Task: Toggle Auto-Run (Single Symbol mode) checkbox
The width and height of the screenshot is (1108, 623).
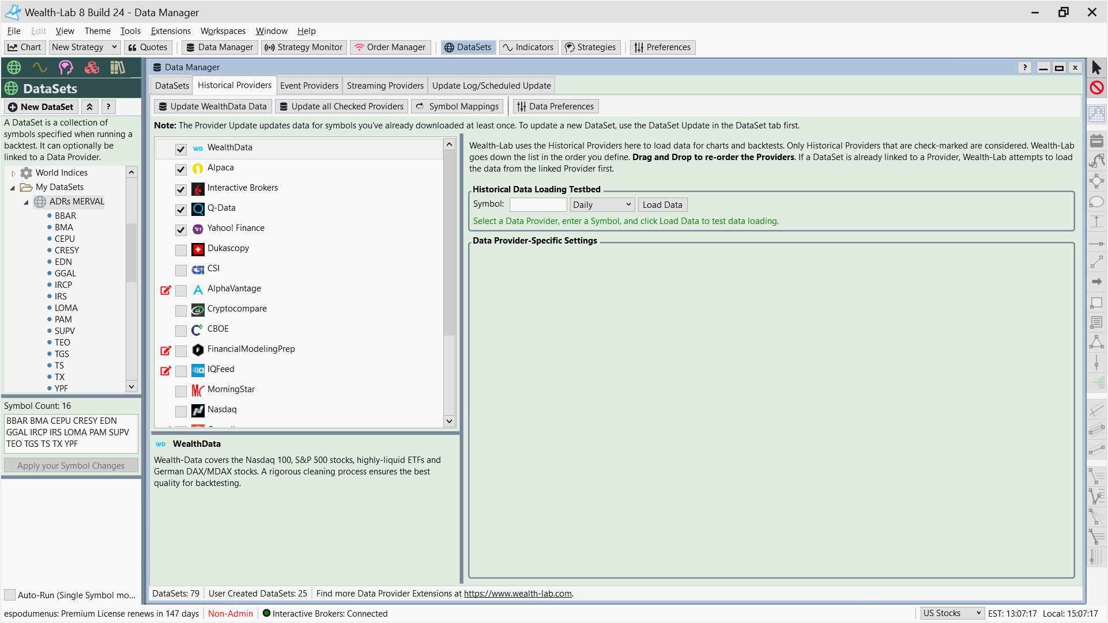Action: tap(10, 595)
